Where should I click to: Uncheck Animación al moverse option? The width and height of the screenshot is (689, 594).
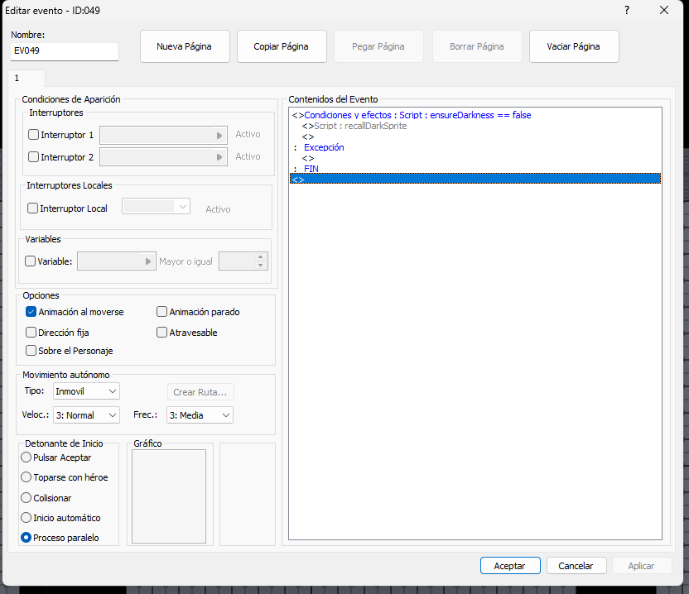point(31,312)
